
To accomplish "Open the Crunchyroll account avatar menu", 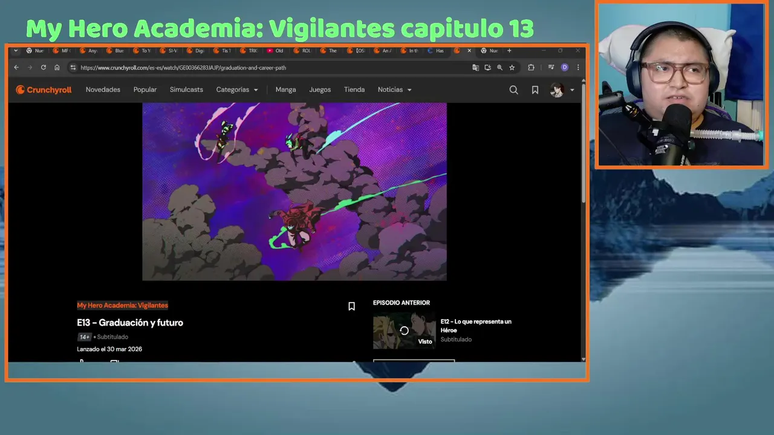I will point(562,90).
